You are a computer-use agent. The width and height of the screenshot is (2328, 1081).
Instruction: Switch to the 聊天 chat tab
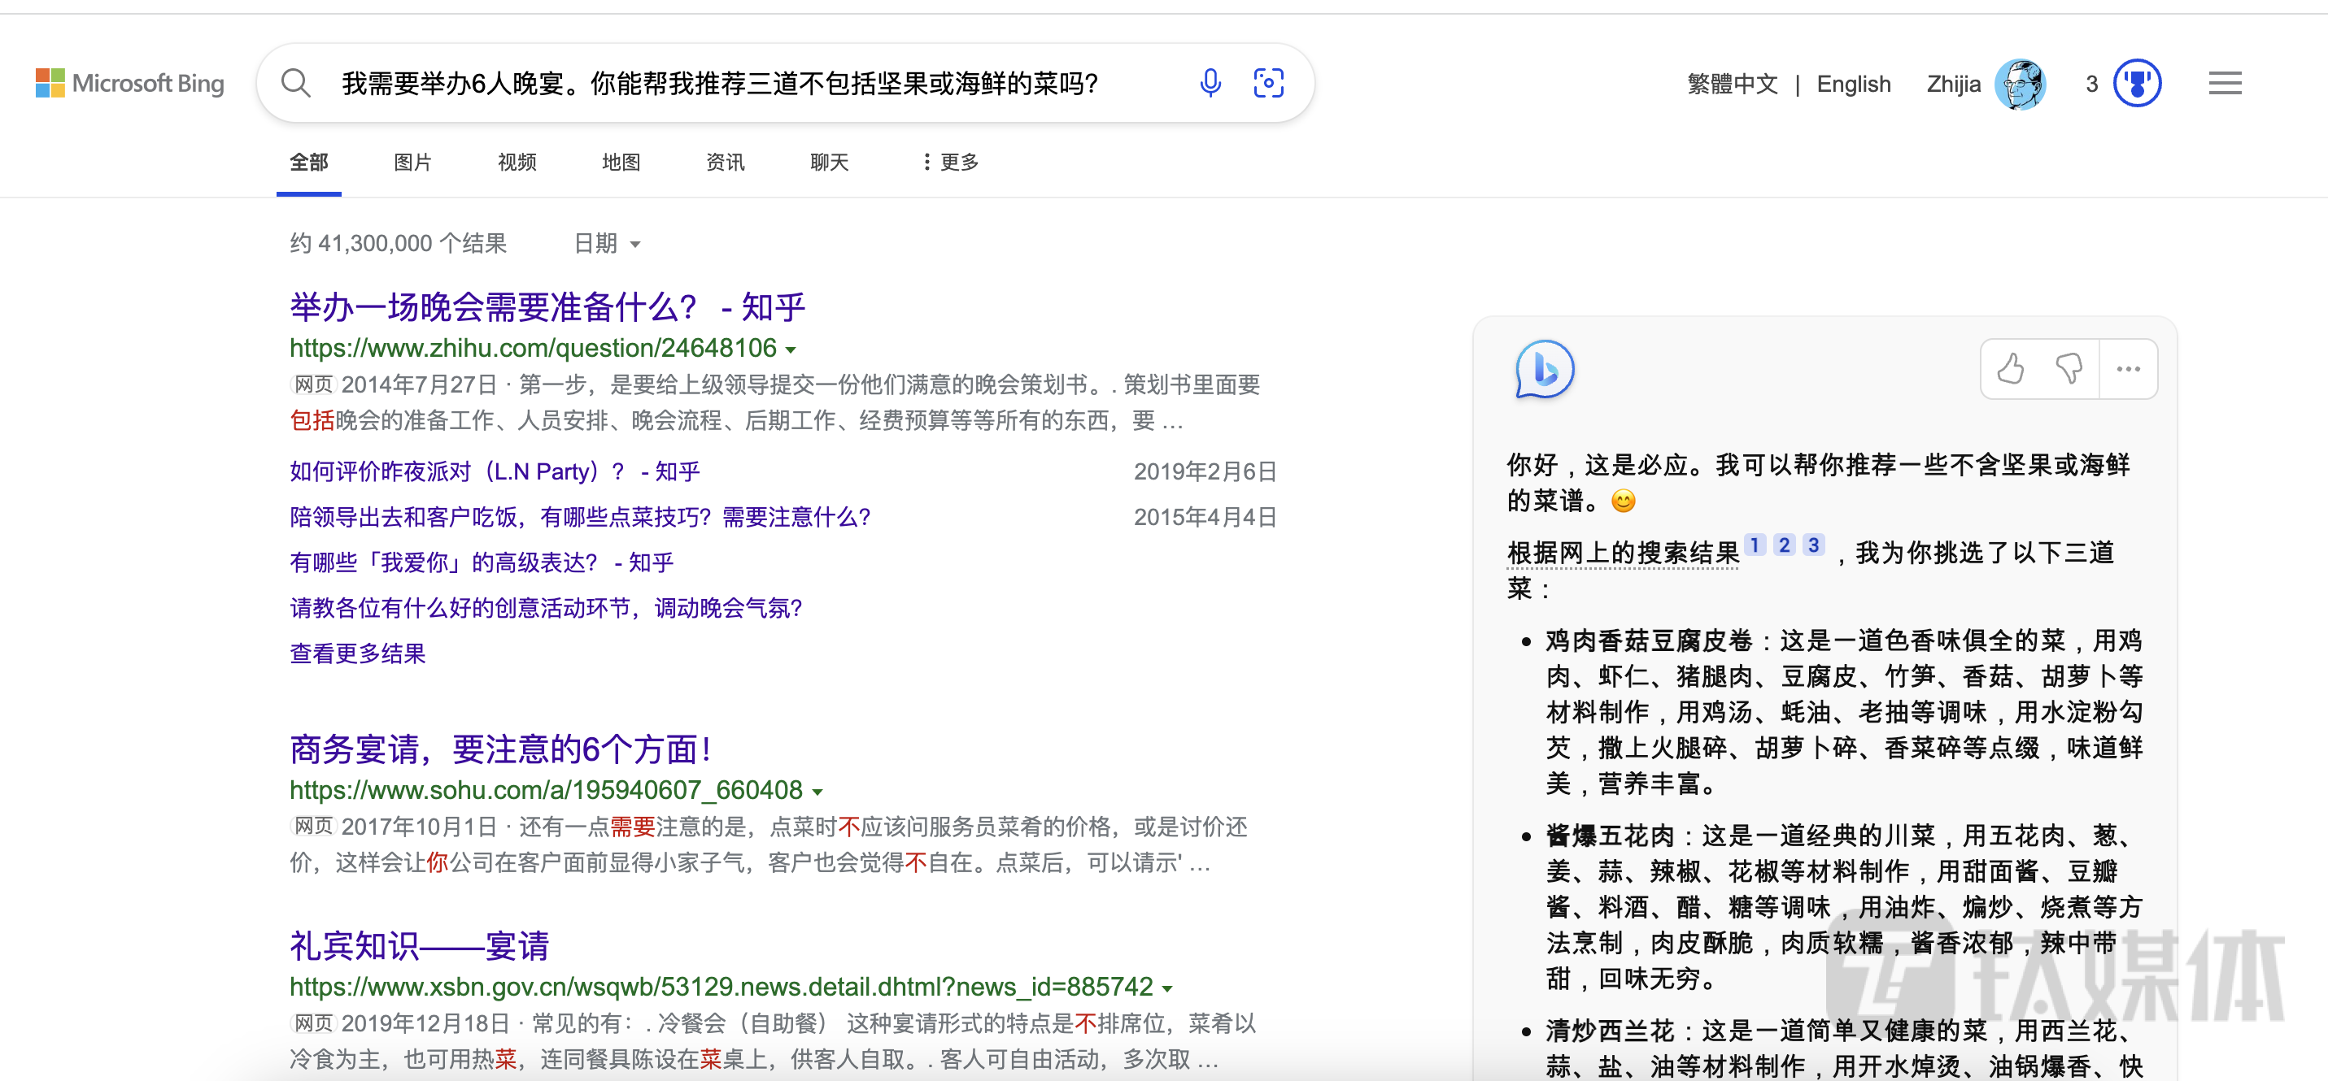tap(829, 162)
